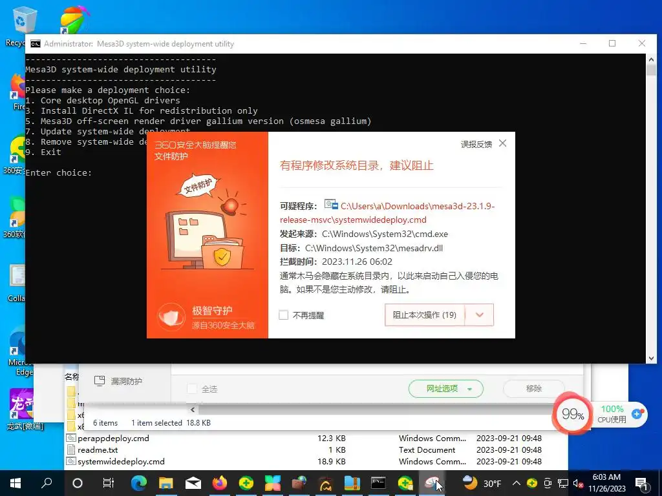Launch Firefox from taskbar
This screenshot has height=496, width=662.
[x=220, y=483]
